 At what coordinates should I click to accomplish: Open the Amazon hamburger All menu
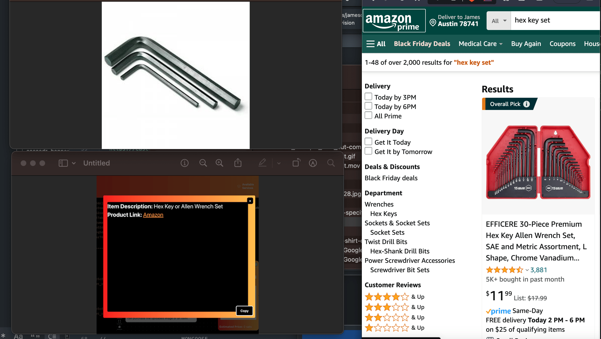[376, 44]
